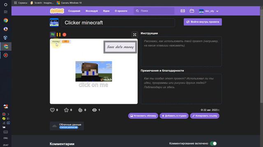This screenshot has height=147, width=263.
Task: Click the kkn_city user avatar
Action: point(201,11)
